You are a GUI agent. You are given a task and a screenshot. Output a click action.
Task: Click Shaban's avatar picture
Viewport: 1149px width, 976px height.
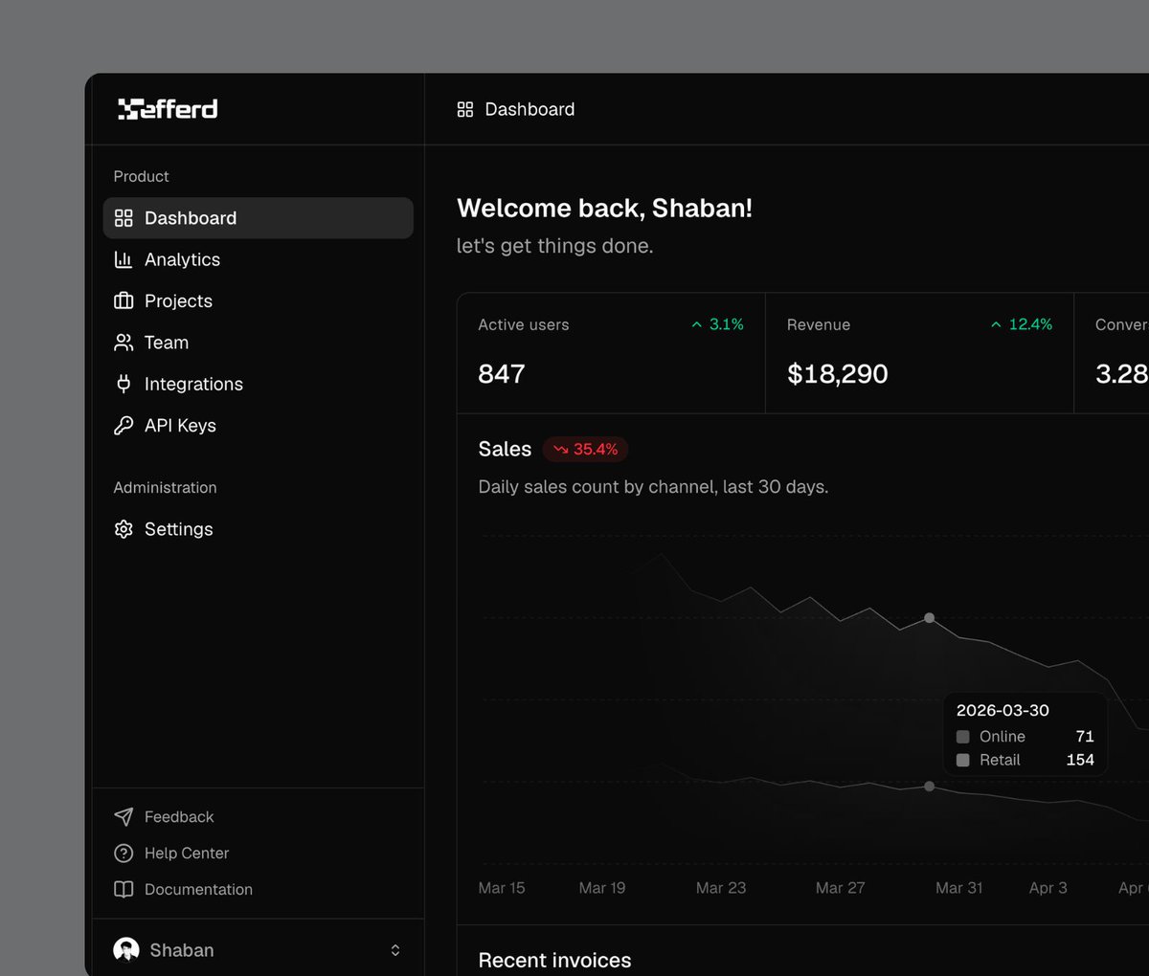[126, 949]
